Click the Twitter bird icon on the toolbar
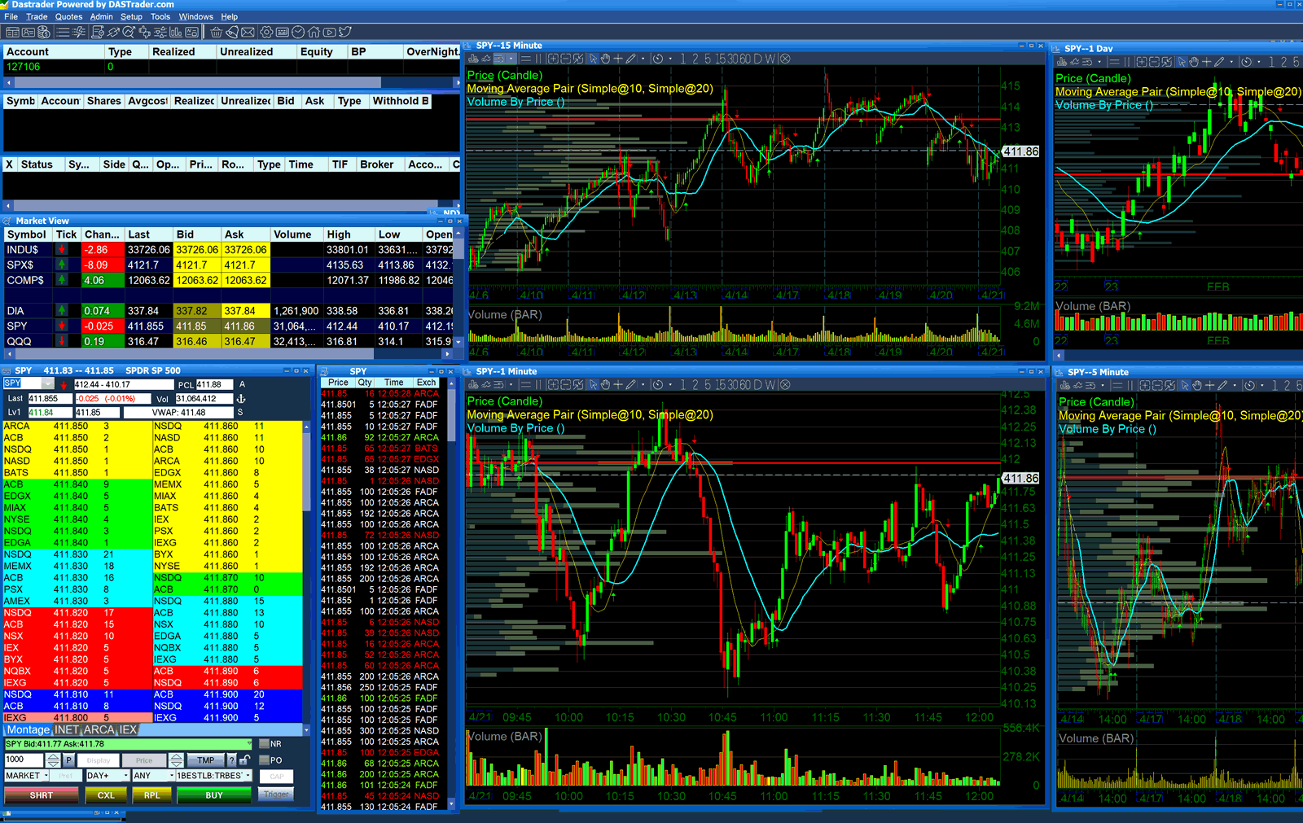This screenshot has width=1303, height=823. pyautogui.click(x=345, y=33)
